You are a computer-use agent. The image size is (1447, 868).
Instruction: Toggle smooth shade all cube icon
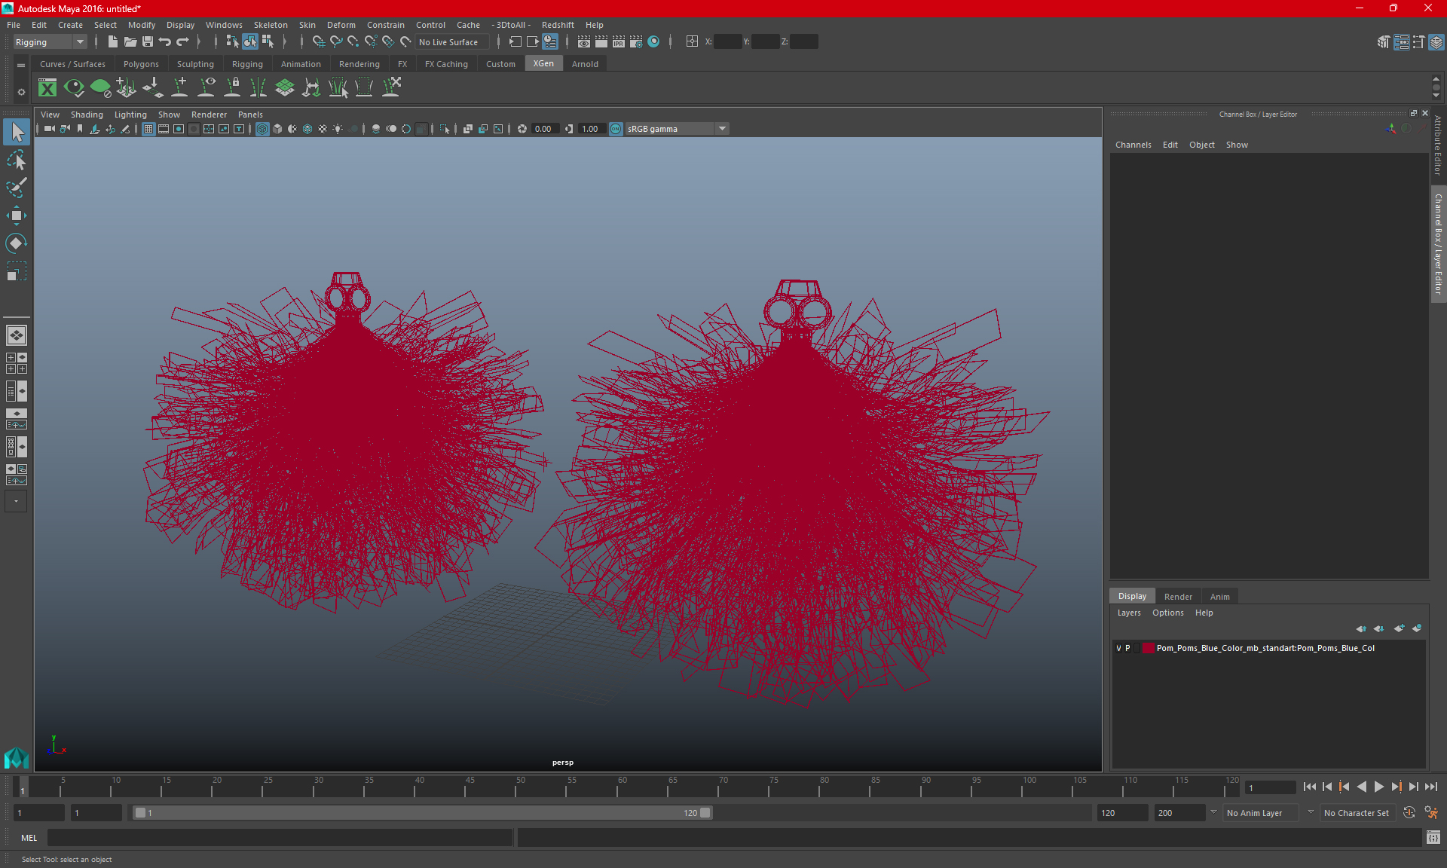click(277, 129)
